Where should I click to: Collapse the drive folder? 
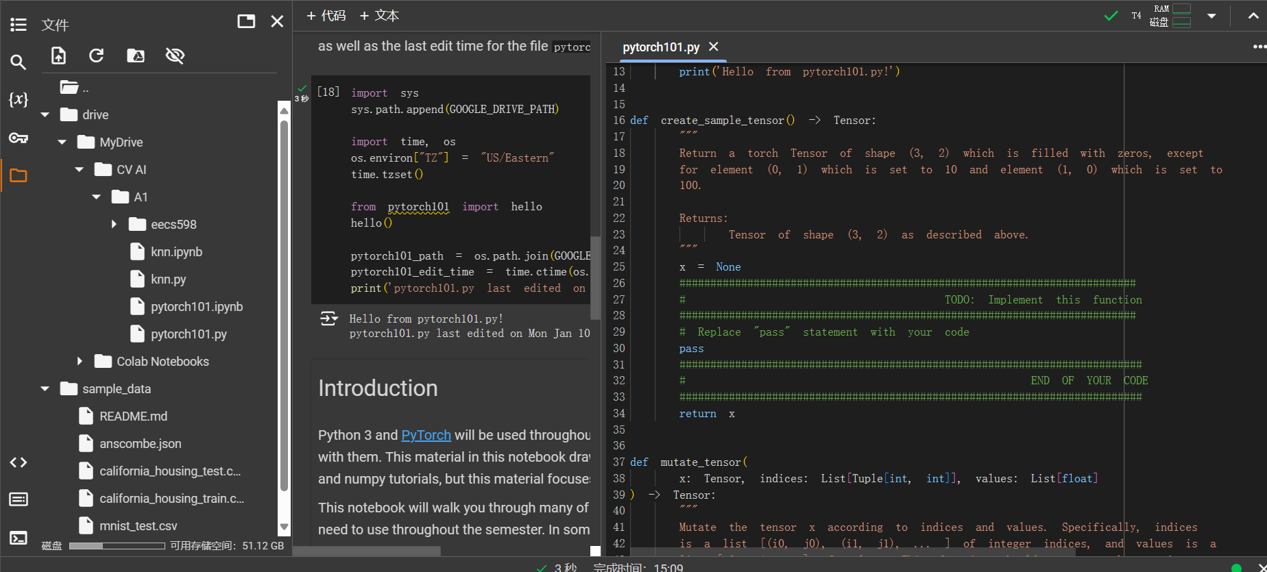pyautogui.click(x=45, y=115)
